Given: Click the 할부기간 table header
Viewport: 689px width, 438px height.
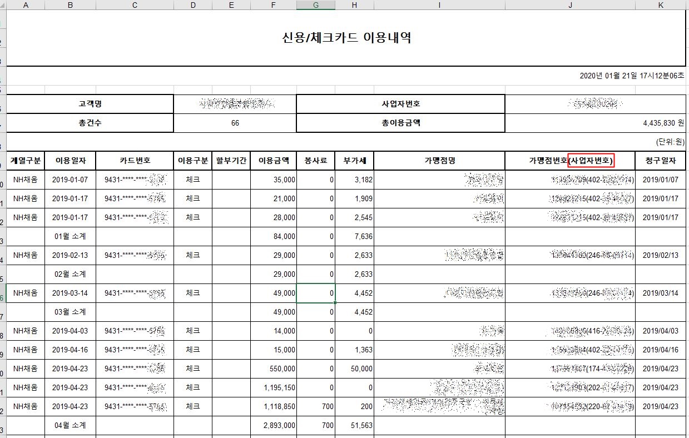Looking at the screenshot, I should (231, 161).
